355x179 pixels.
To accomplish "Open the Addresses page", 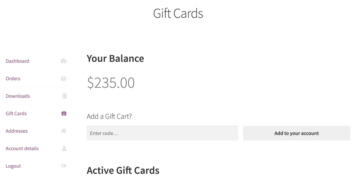I will click(16, 131).
